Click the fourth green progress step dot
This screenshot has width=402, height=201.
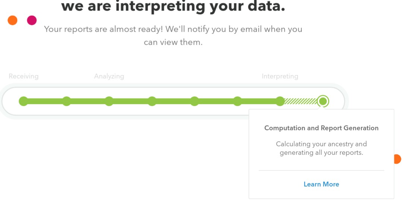pos(152,101)
